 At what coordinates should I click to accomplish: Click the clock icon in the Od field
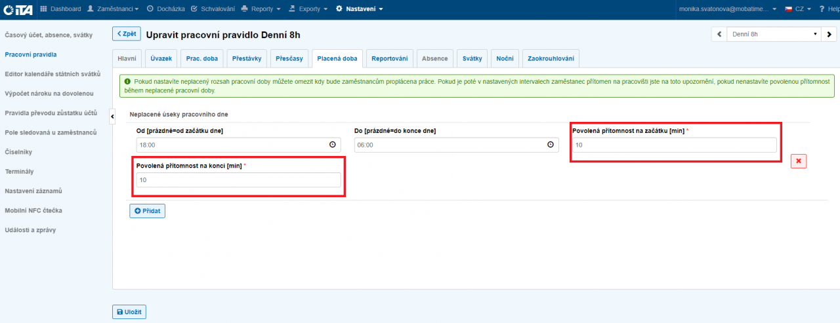[332, 145]
